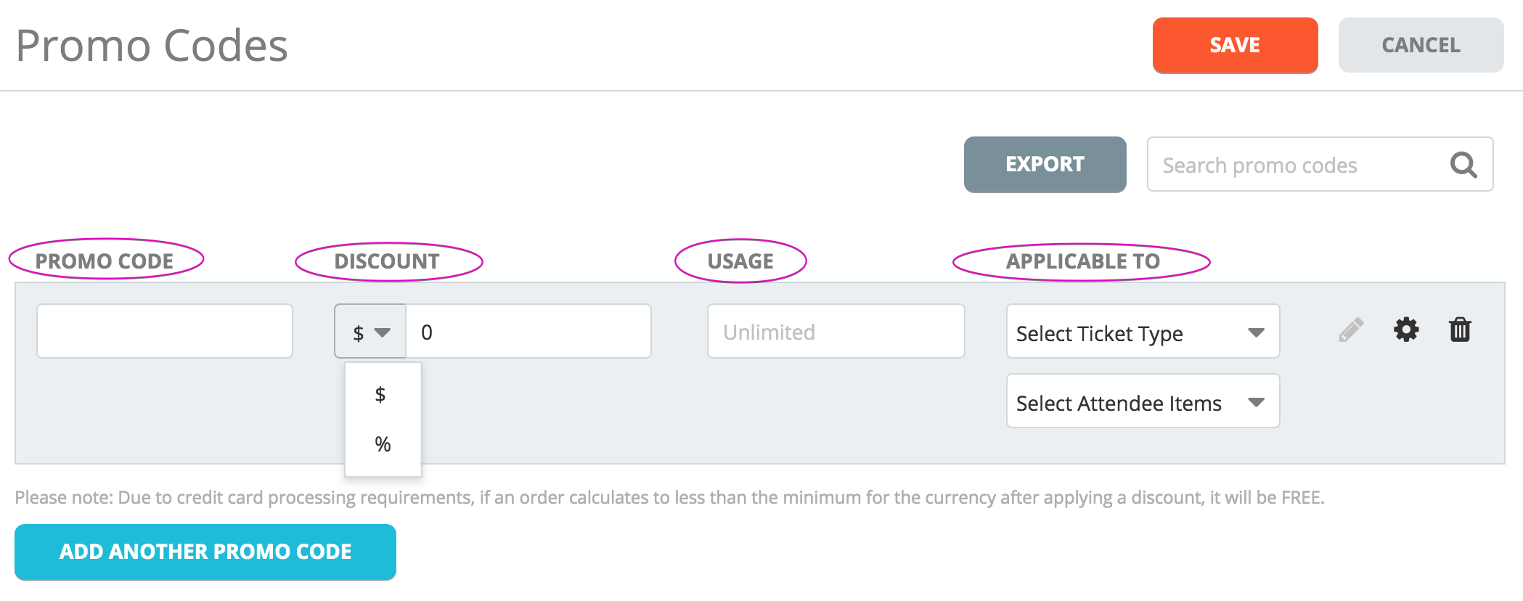Click the search magnifier icon
This screenshot has width=1523, height=601.
pyautogui.click(x=1463, y=165)
